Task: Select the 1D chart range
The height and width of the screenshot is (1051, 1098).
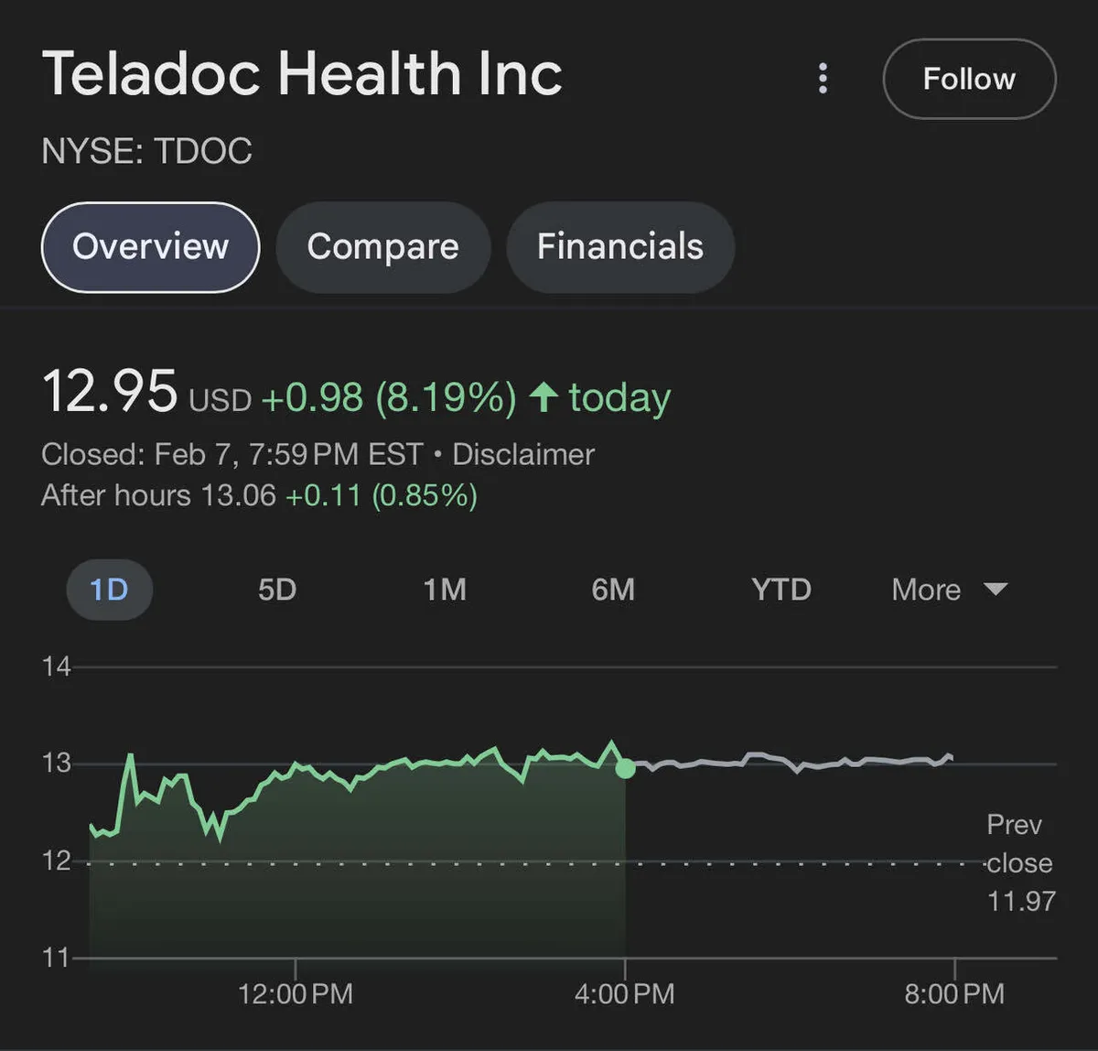Action: pyautogui.click(x=109, y=590)
